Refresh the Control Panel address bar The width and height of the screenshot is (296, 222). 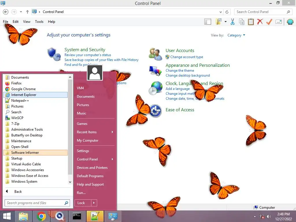click(227, 12)
